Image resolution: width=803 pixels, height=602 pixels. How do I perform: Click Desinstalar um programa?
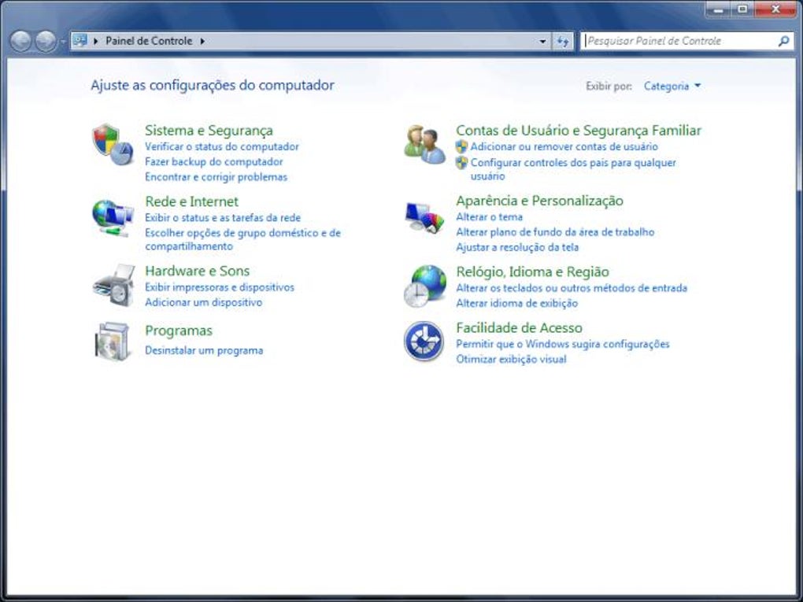(x=204, y=351)
